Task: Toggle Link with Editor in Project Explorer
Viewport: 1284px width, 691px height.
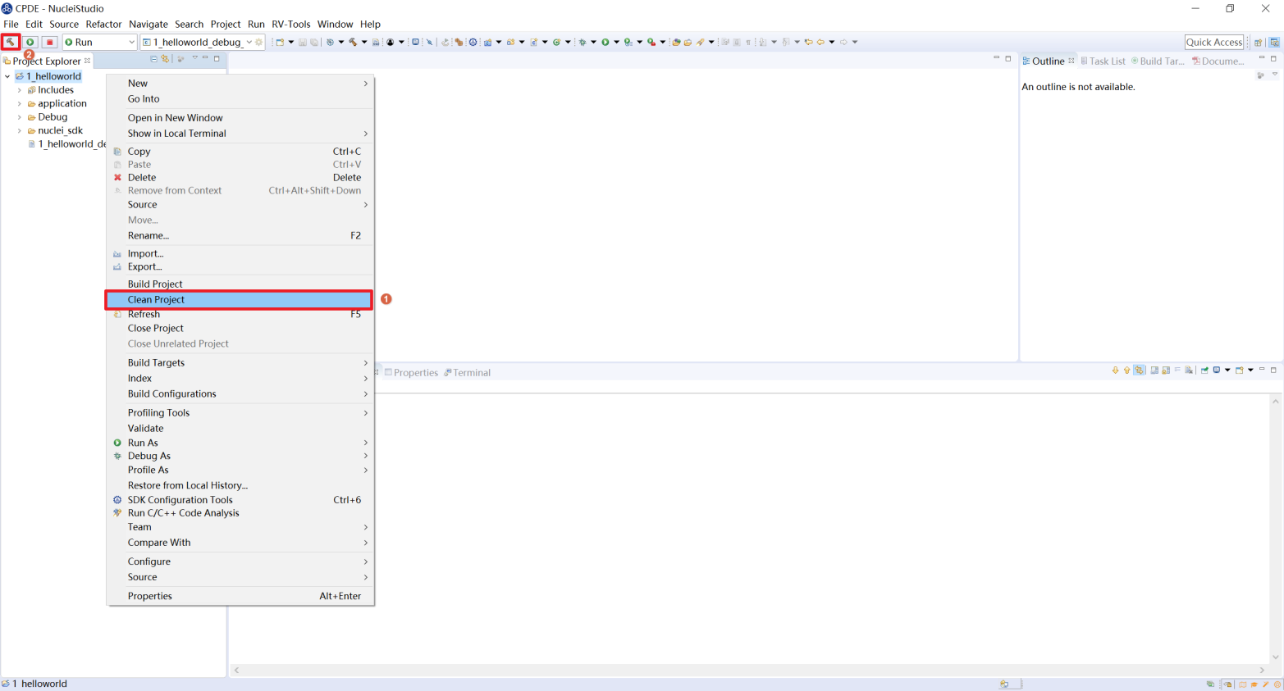Action: click(x=165, y=59)
